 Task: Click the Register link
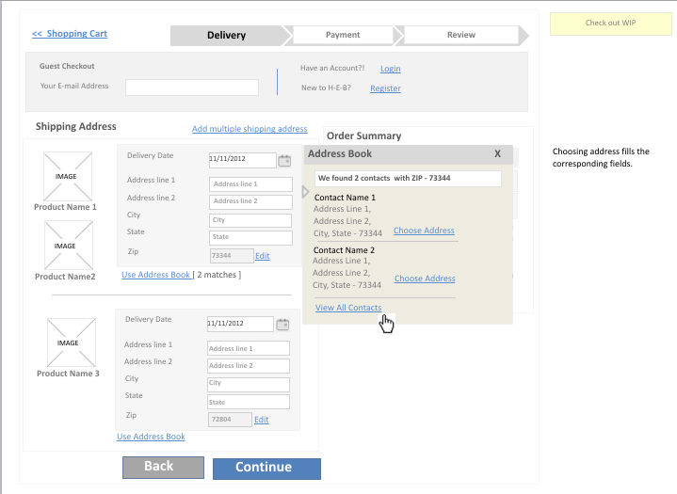385,88
